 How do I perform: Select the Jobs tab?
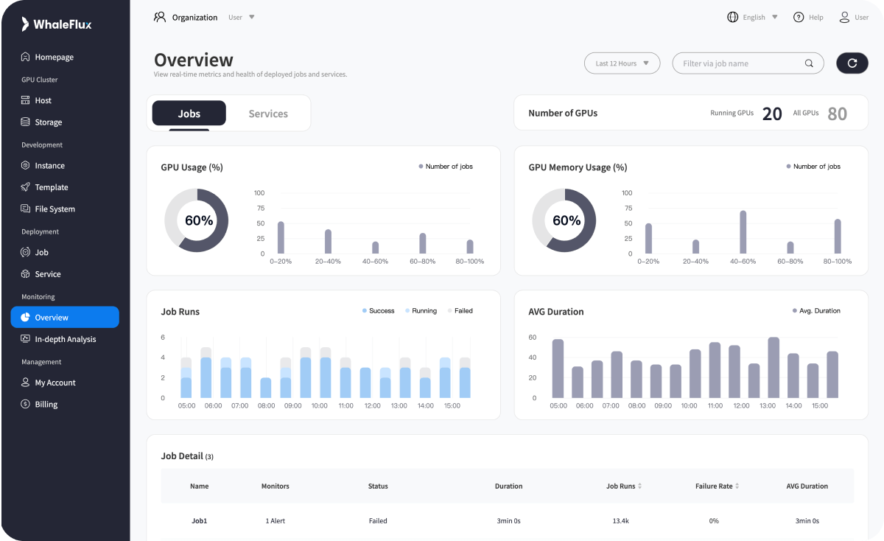[189, 113]
